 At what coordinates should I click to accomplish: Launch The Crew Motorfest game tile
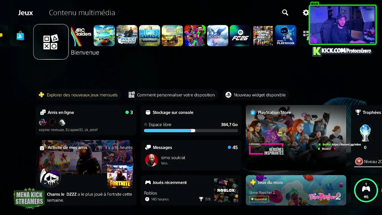click(104, 36)
